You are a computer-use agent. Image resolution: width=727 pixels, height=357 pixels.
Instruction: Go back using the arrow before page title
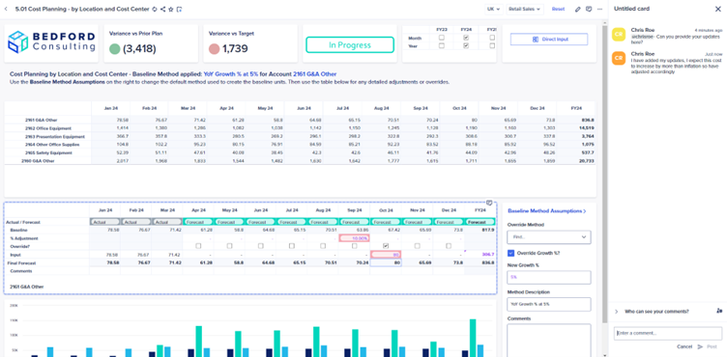pos(6,9)
